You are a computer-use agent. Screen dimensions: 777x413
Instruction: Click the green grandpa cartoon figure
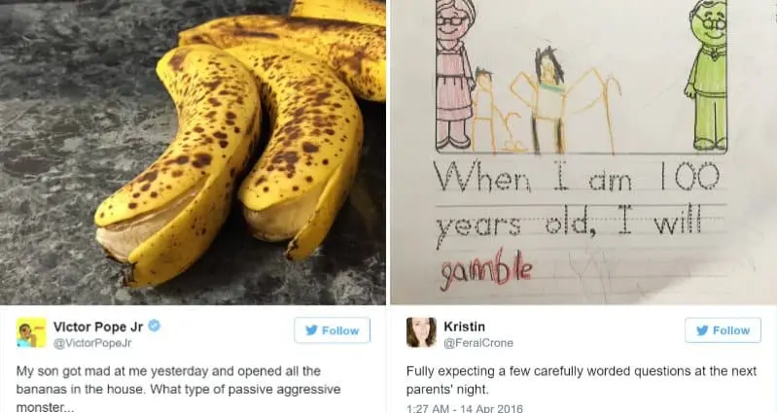708,74
